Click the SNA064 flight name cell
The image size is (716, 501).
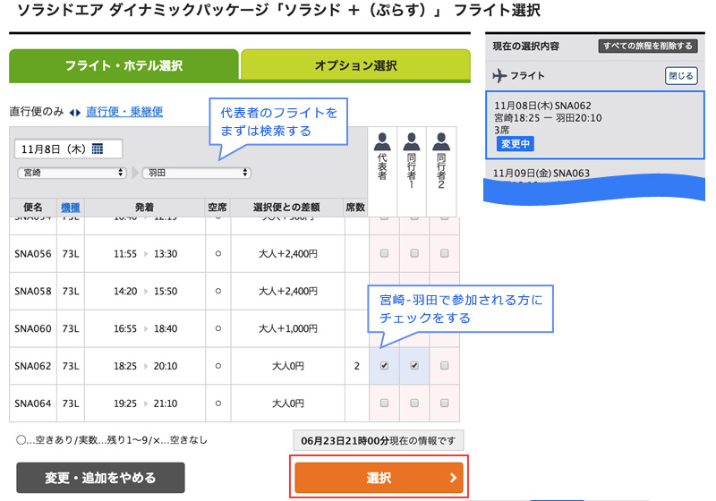(x=33, y=403)
